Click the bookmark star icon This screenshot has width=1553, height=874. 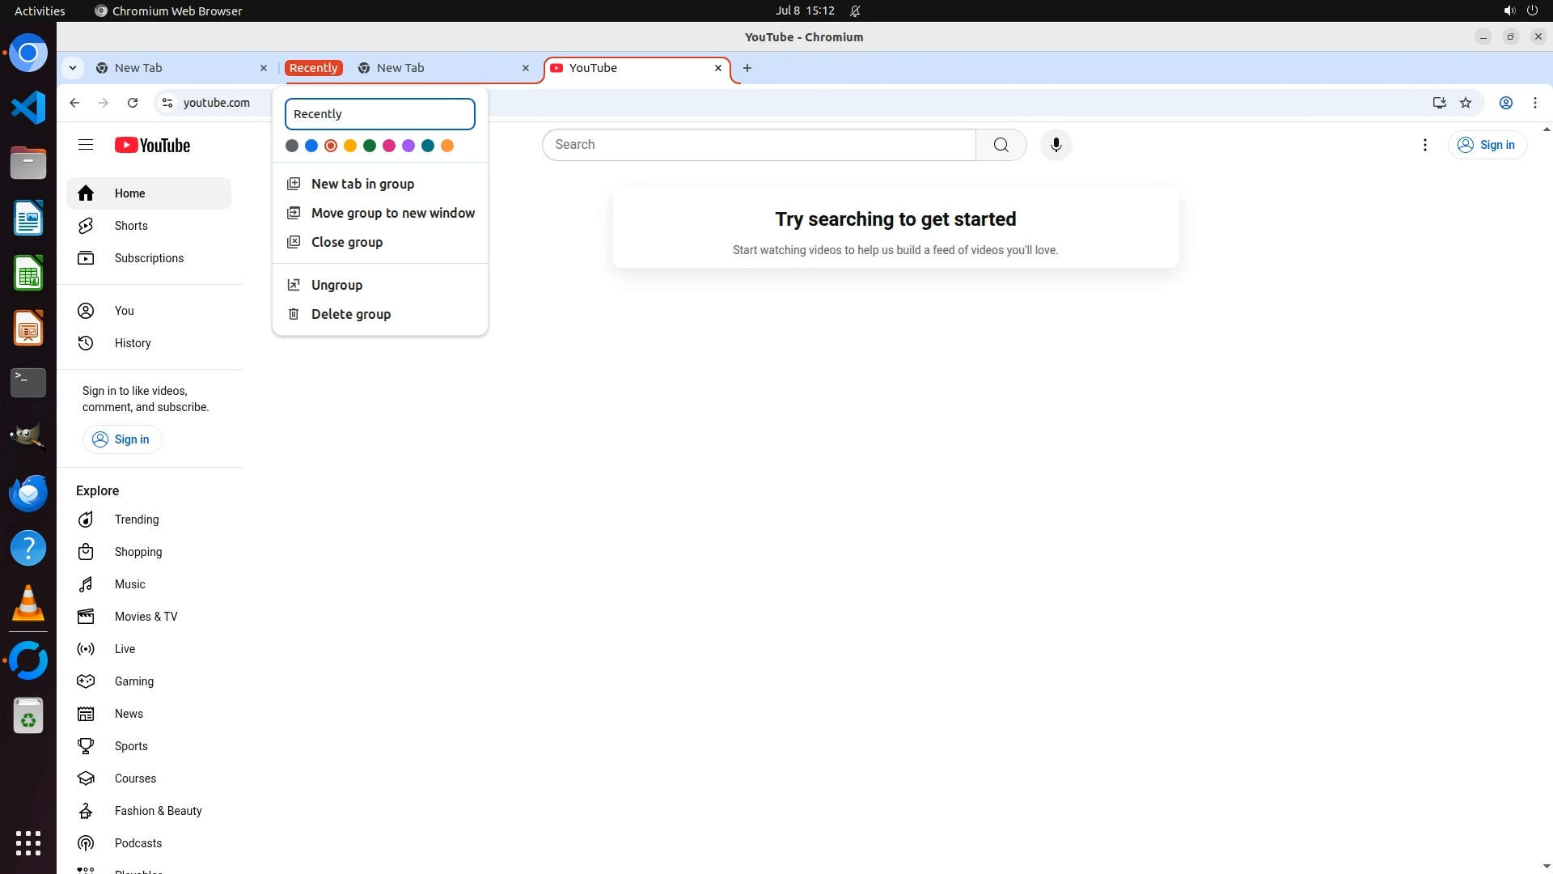[1466, 103]
